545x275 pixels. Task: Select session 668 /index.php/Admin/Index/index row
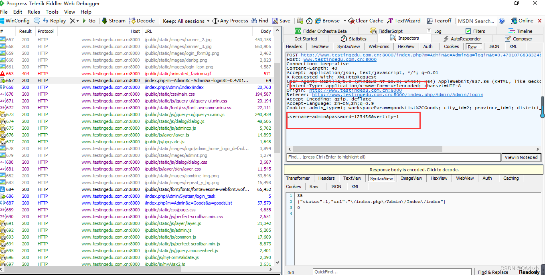tap(137, 87)
